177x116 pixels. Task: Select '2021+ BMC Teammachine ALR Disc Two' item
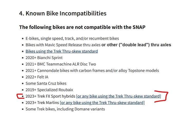(x=61, y=64)
